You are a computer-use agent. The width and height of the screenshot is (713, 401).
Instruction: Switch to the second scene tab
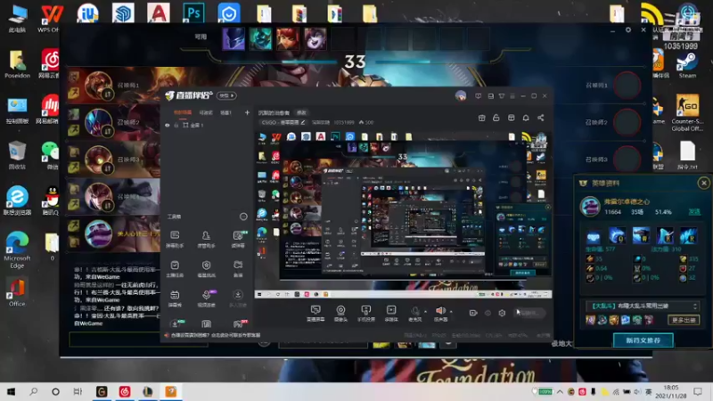click(x=206, y=112)
